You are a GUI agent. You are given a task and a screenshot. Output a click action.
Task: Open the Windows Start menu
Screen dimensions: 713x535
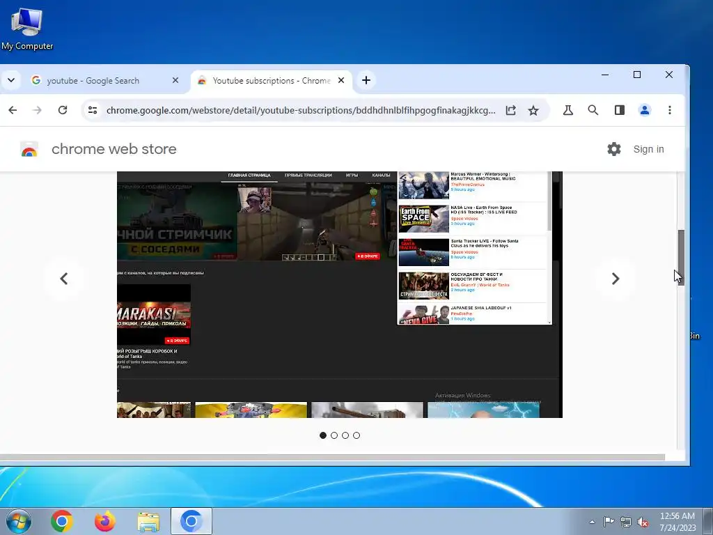click(19, 521)
